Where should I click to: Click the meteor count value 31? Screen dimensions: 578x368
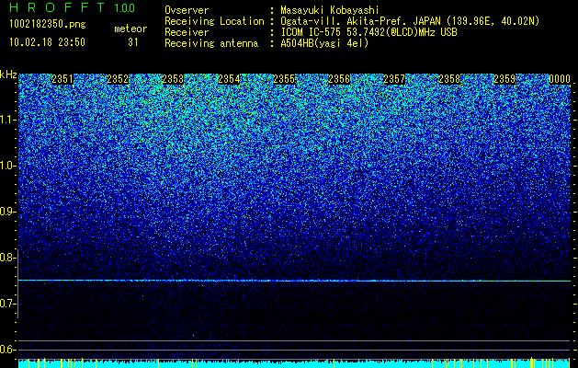click(132, 42)
